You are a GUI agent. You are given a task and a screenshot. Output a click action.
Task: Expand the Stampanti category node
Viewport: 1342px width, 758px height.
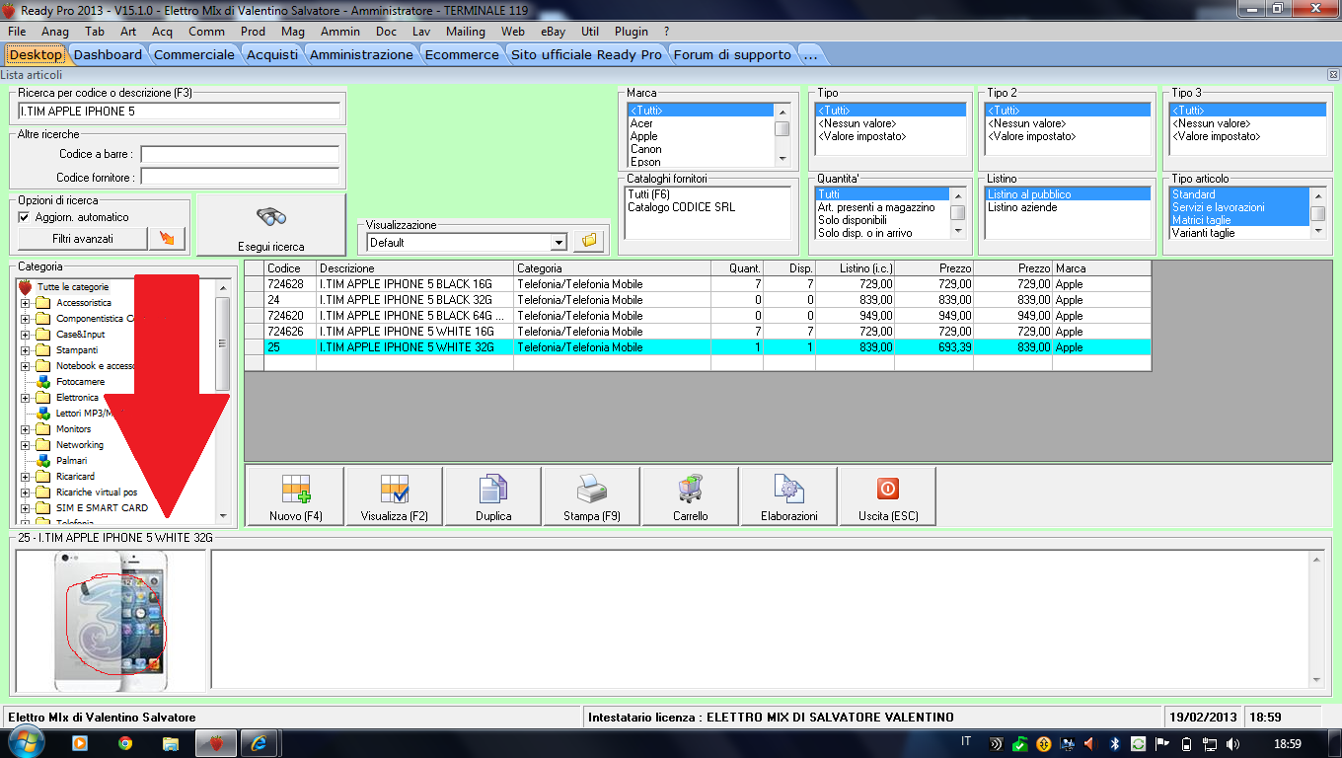tap(26, 350)
